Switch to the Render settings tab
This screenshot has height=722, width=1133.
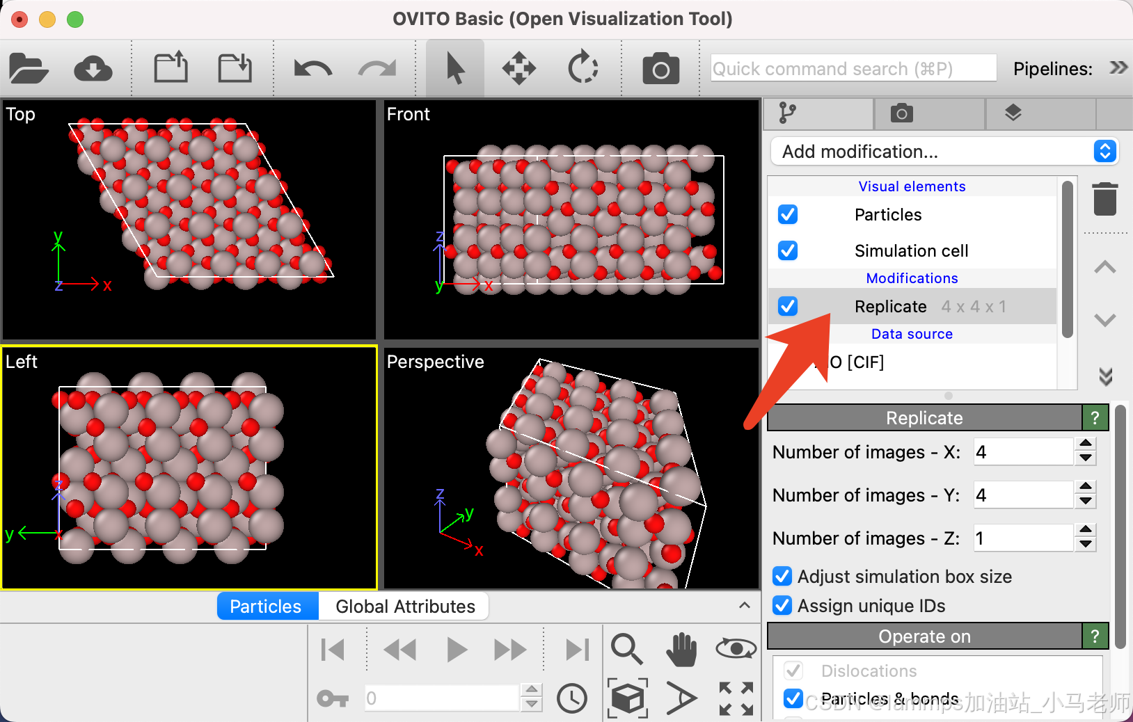(929, 113)
